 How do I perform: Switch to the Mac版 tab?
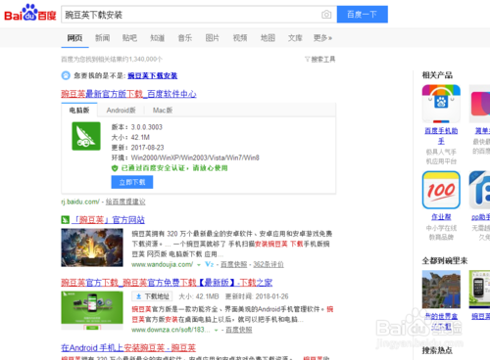pos(163,111)
